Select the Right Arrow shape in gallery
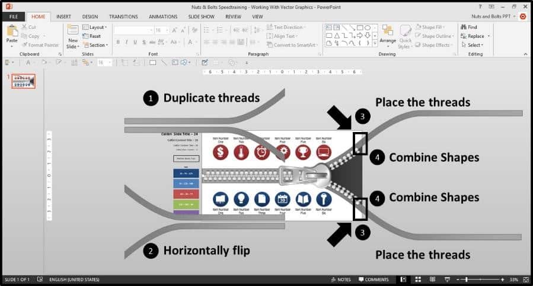This screenshot has height=286, width=533. tap(360, 36)
